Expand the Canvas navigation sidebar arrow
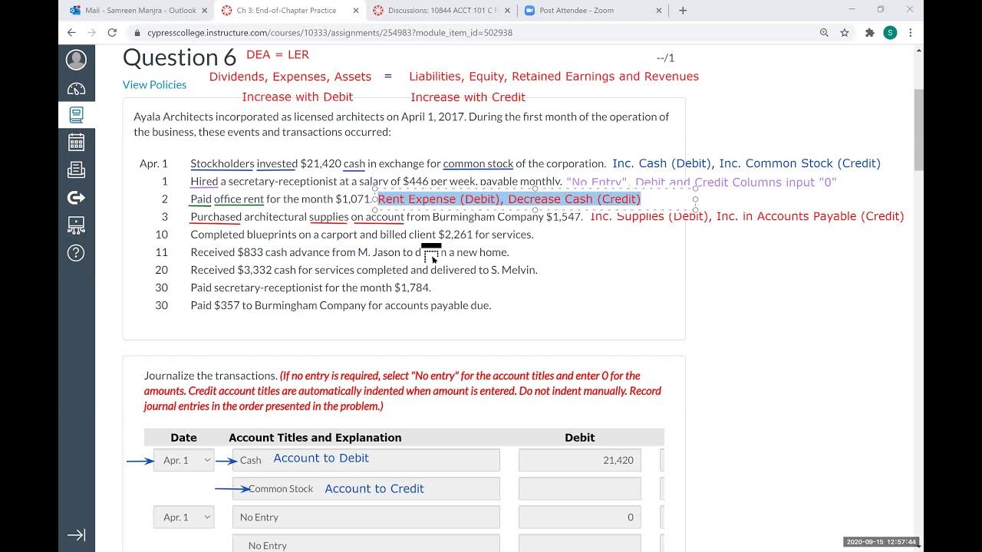982x552 pixels. click(x=76, y=535)
